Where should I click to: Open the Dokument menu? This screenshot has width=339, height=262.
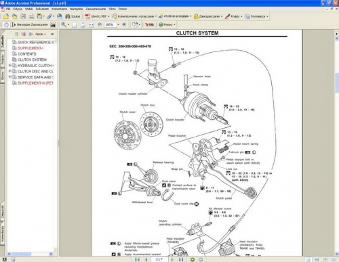42,9
